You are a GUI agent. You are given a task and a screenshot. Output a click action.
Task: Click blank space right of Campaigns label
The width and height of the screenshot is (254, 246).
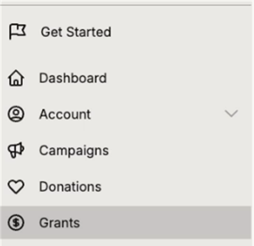pos(180,150)
